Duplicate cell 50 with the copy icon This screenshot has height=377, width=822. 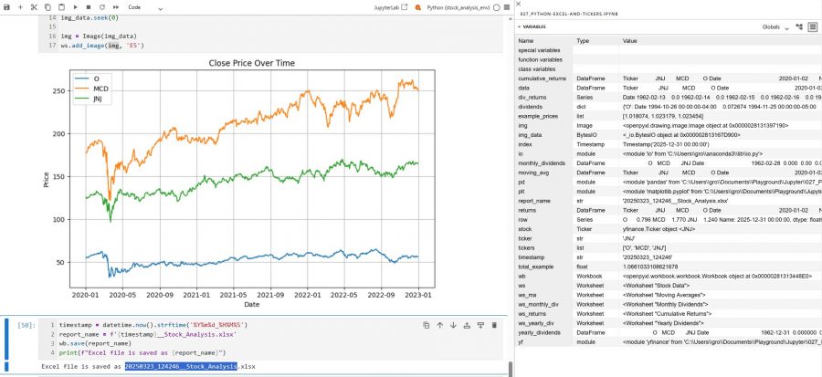tap(427, 325)
